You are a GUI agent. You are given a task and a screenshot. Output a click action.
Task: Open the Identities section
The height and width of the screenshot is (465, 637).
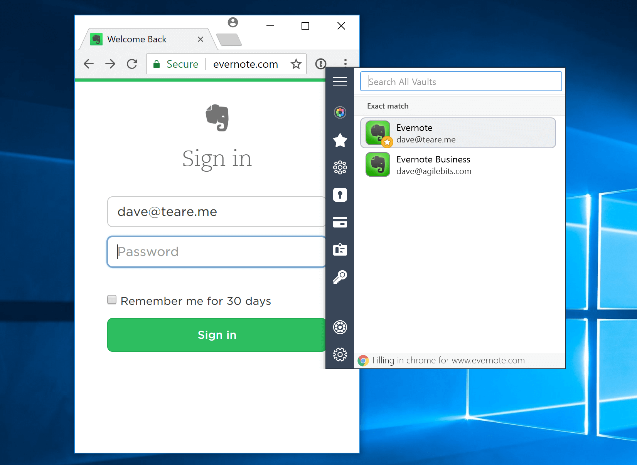point(340,250)
